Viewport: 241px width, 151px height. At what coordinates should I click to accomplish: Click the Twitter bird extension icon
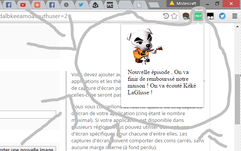coord(222,16)
